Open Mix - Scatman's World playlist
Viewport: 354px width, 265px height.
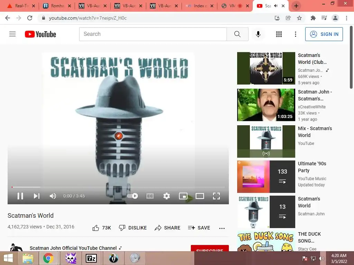click(266, 141)
